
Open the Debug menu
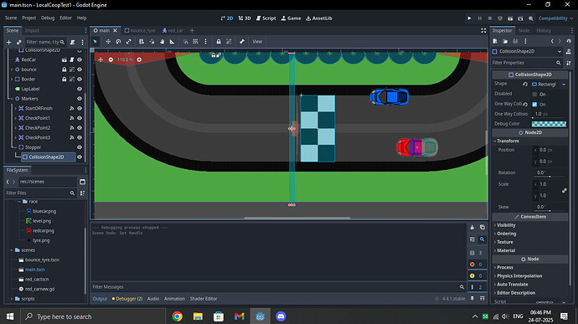pos(48,18)
